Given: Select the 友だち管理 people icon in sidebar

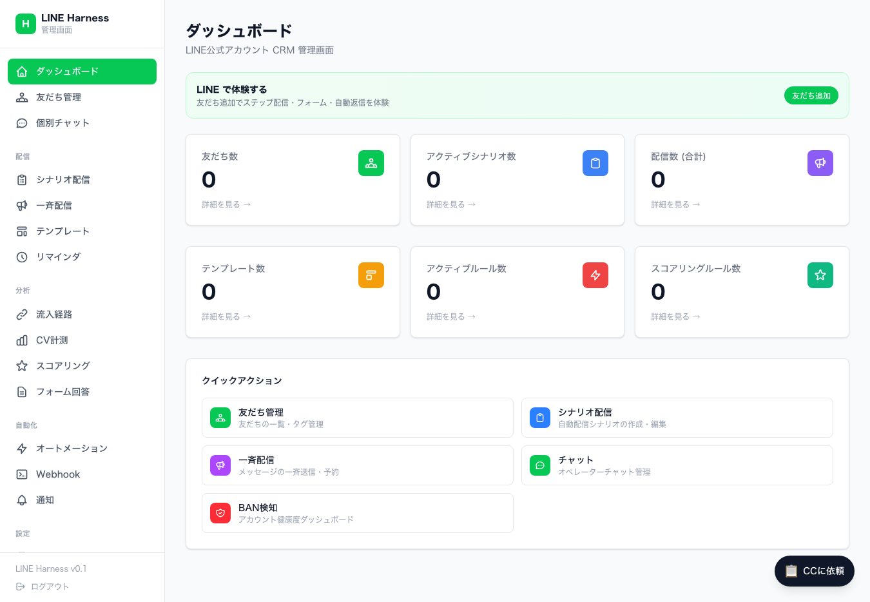Looking at the screenshot, I should 21,97.
